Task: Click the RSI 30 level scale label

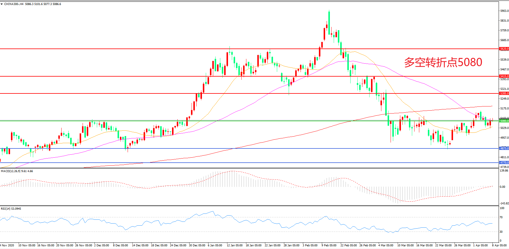Action: click(501, 232)
